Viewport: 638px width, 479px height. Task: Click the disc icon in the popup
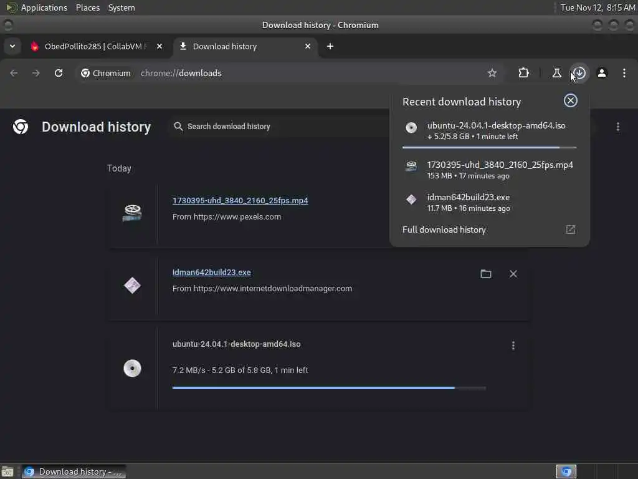[x=411, y=128]
